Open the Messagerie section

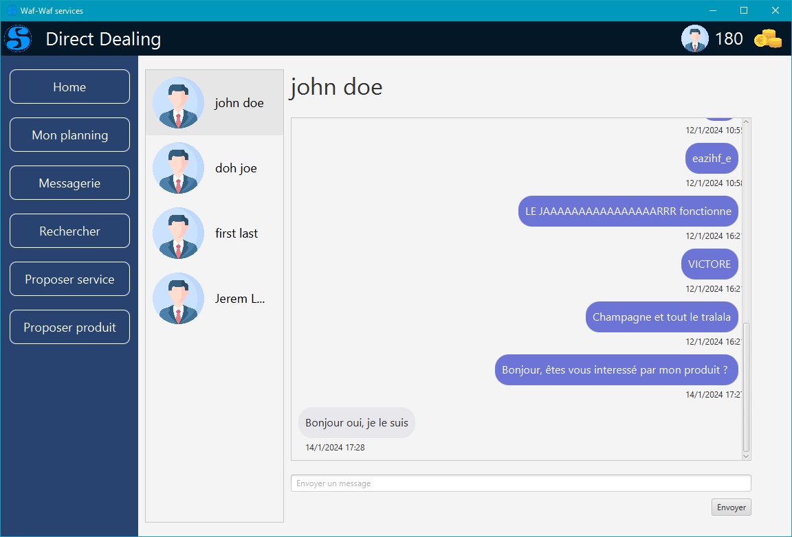click(69, 183)
